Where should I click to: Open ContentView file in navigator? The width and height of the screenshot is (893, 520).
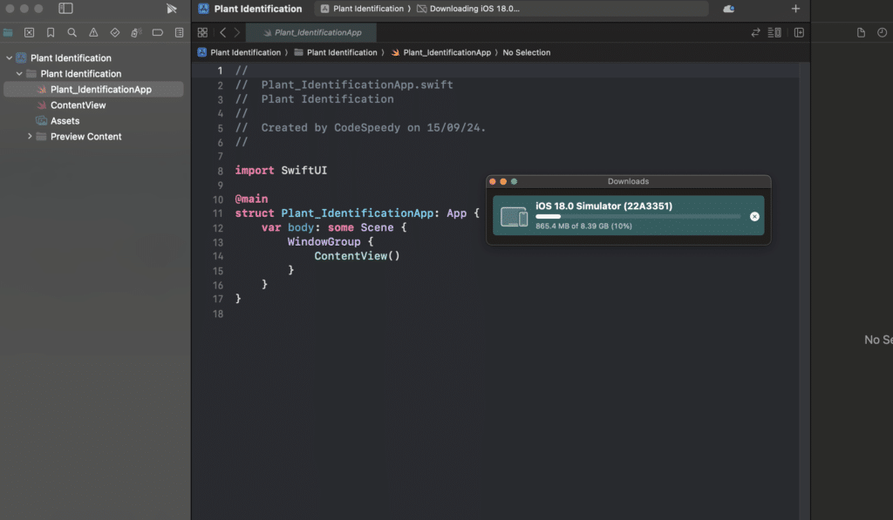click(78, 105)
